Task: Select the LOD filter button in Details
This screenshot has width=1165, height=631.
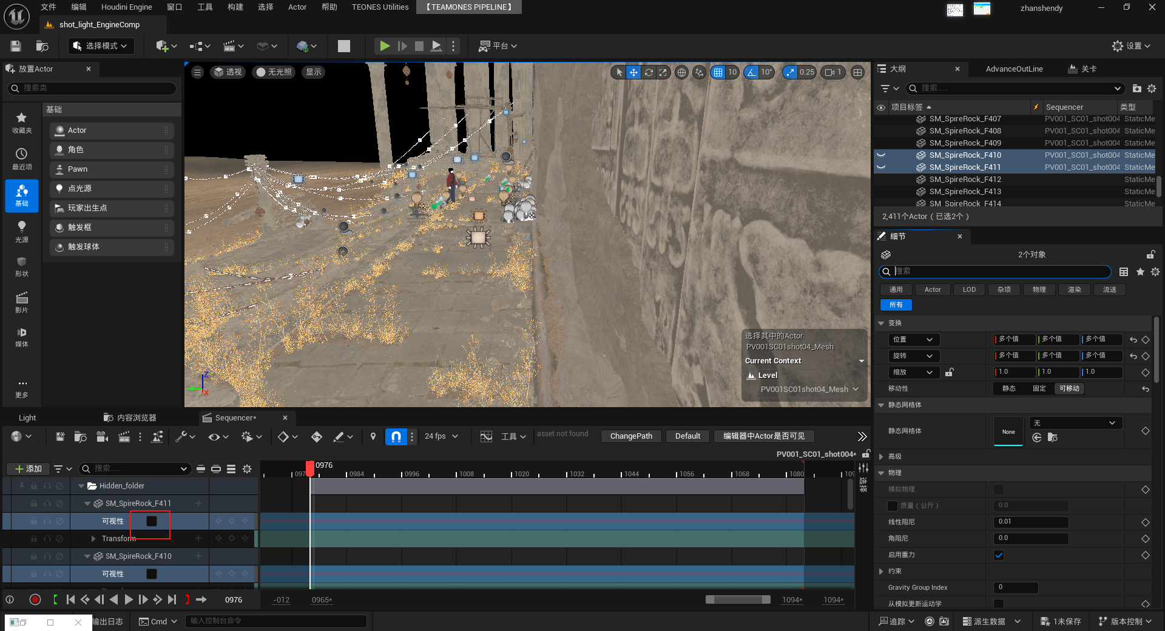Action: pyautogui.click(x=969, y=289)
